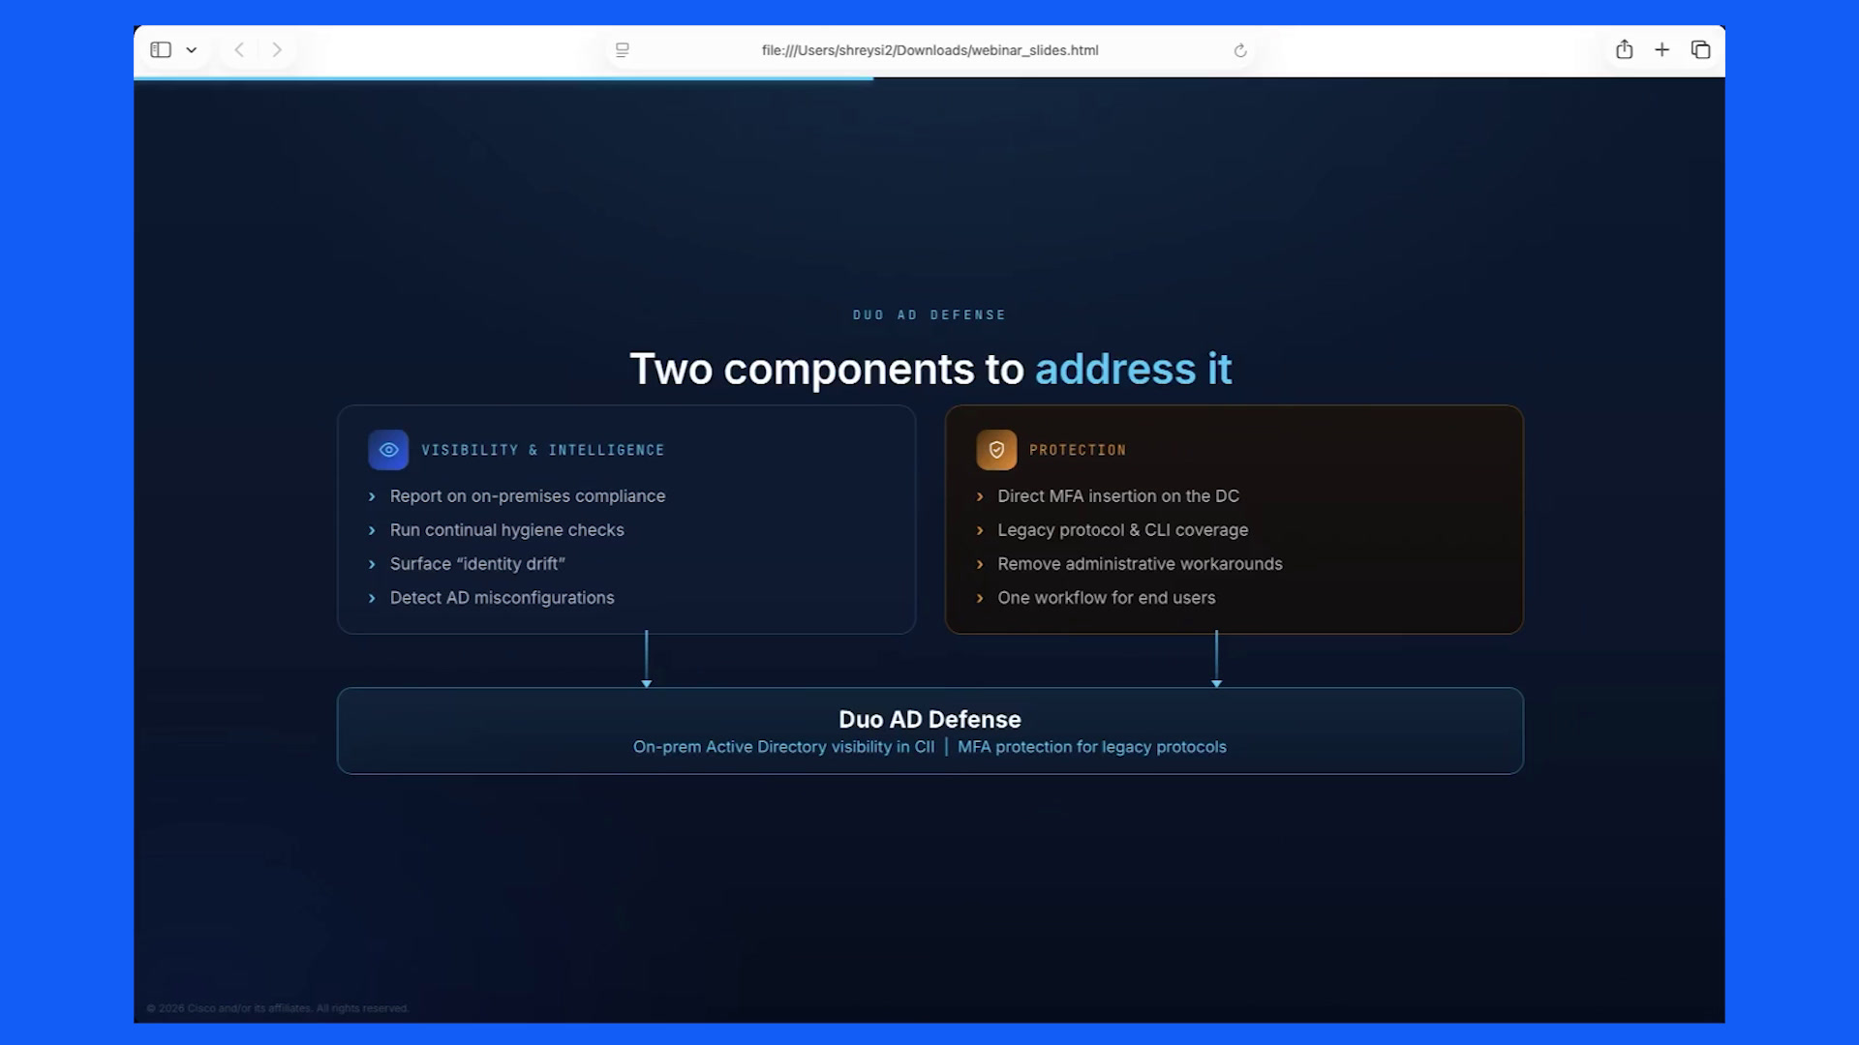Click 'Run continual hygiene checks' bullet

[x=507, y=530]
